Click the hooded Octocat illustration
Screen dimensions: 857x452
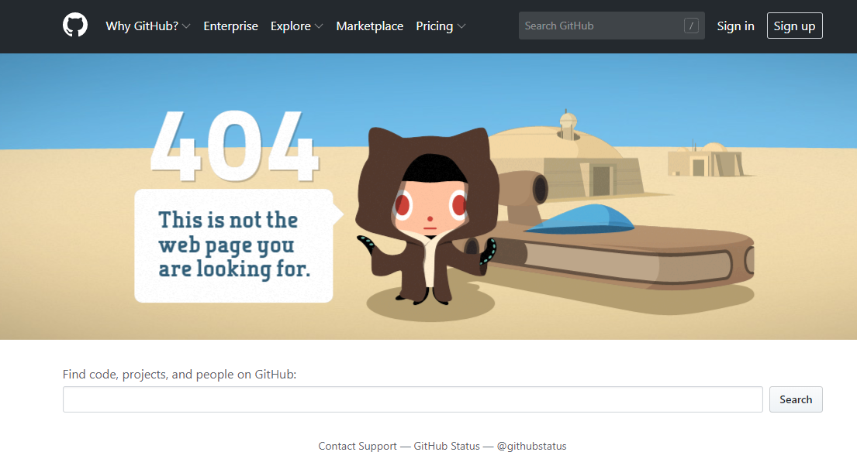pyautogui.click(x=427, y=215)
